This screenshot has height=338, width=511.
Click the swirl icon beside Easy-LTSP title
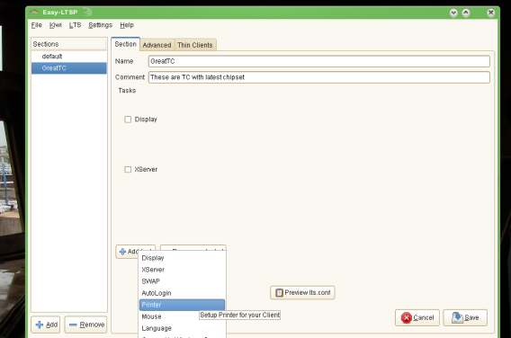tap(87, 12)
